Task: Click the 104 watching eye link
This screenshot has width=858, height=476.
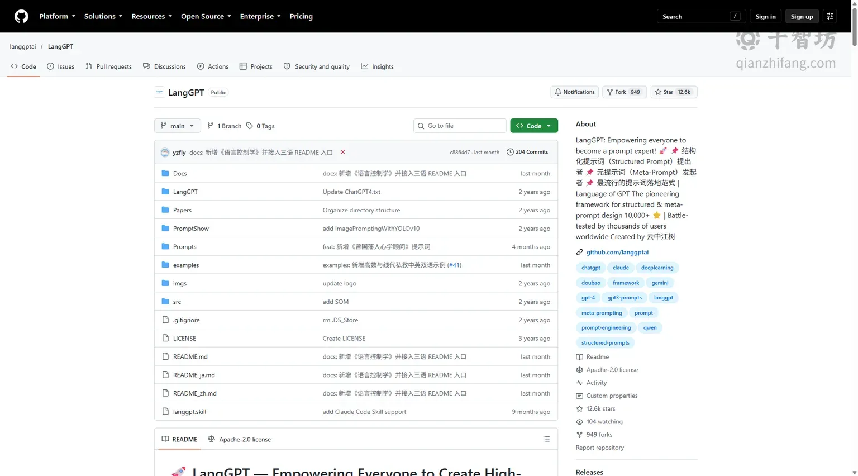Action: click(x=599, y=422)
